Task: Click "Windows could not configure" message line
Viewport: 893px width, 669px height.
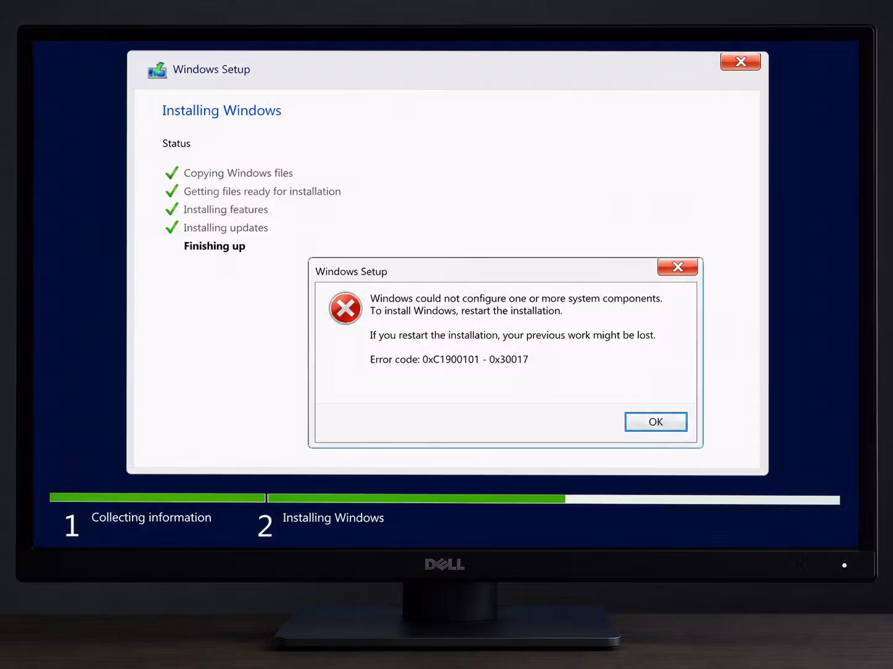Action: pyautogui.click(x=516, y=298)
